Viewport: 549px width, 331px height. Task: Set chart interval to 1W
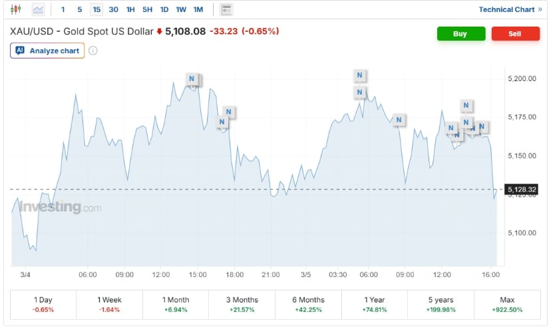pos(181,9)
